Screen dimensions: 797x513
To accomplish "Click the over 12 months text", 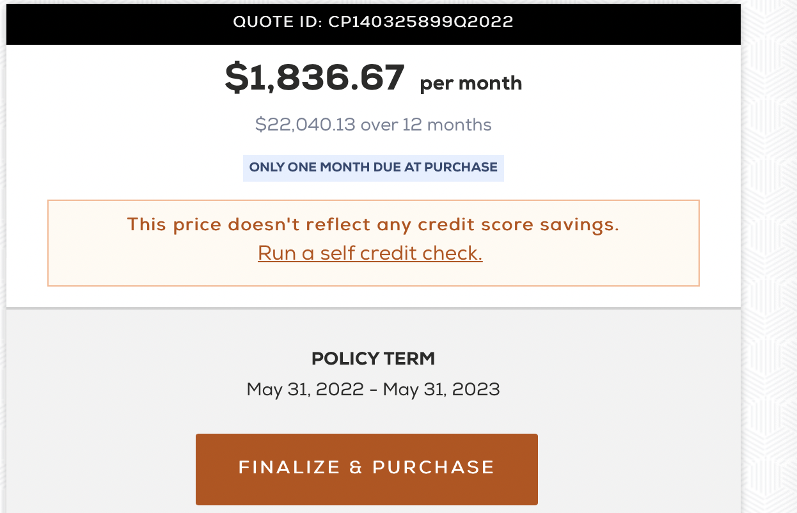I will point(426,124).
